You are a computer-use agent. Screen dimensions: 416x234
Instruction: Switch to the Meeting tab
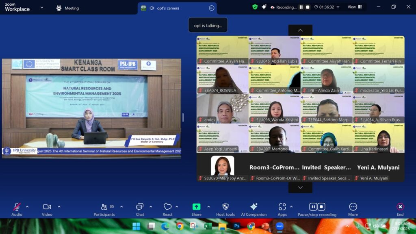(67, 8)
